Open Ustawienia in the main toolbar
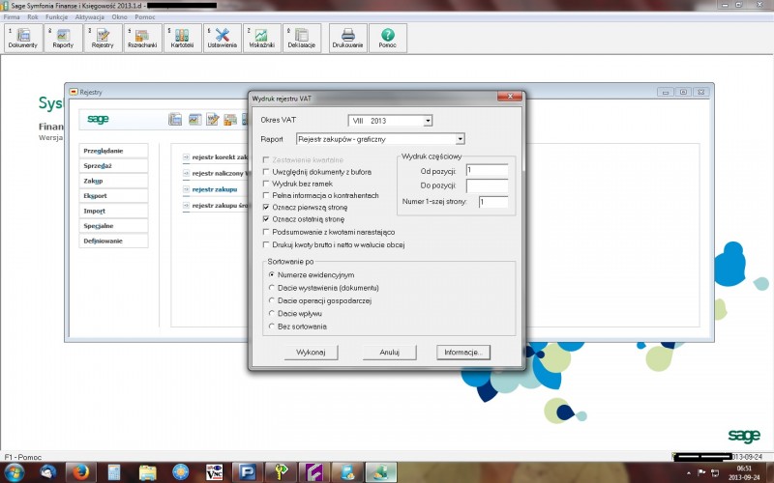 [x=223, y=38]
